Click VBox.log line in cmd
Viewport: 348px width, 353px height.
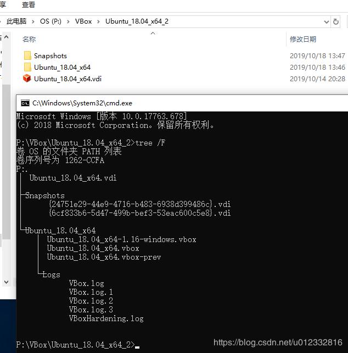point(86,284)
